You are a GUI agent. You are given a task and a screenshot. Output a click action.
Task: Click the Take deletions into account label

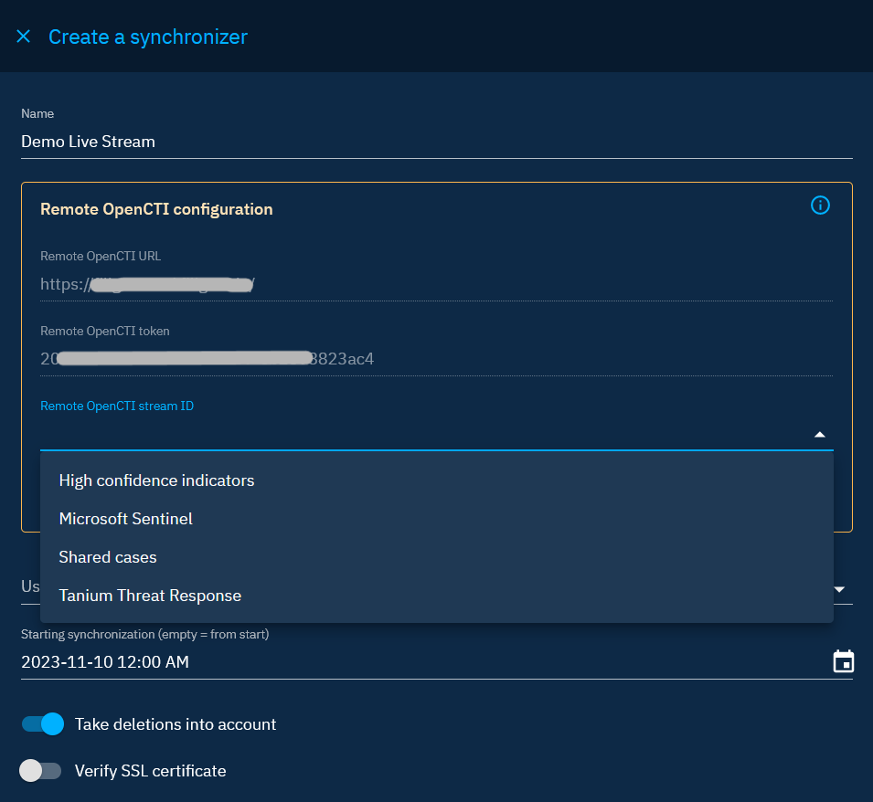(176, 724)
